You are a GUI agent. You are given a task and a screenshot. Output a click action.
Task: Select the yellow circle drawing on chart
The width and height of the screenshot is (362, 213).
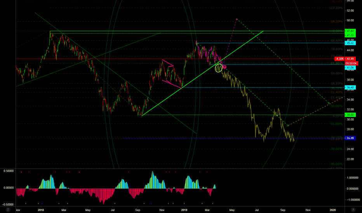click(219, 68)
